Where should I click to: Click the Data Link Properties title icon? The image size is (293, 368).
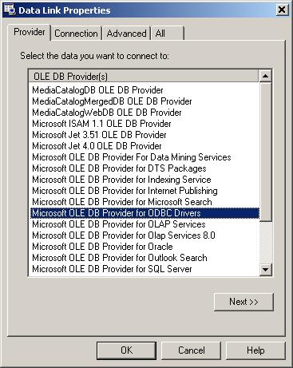coord(10,10)
